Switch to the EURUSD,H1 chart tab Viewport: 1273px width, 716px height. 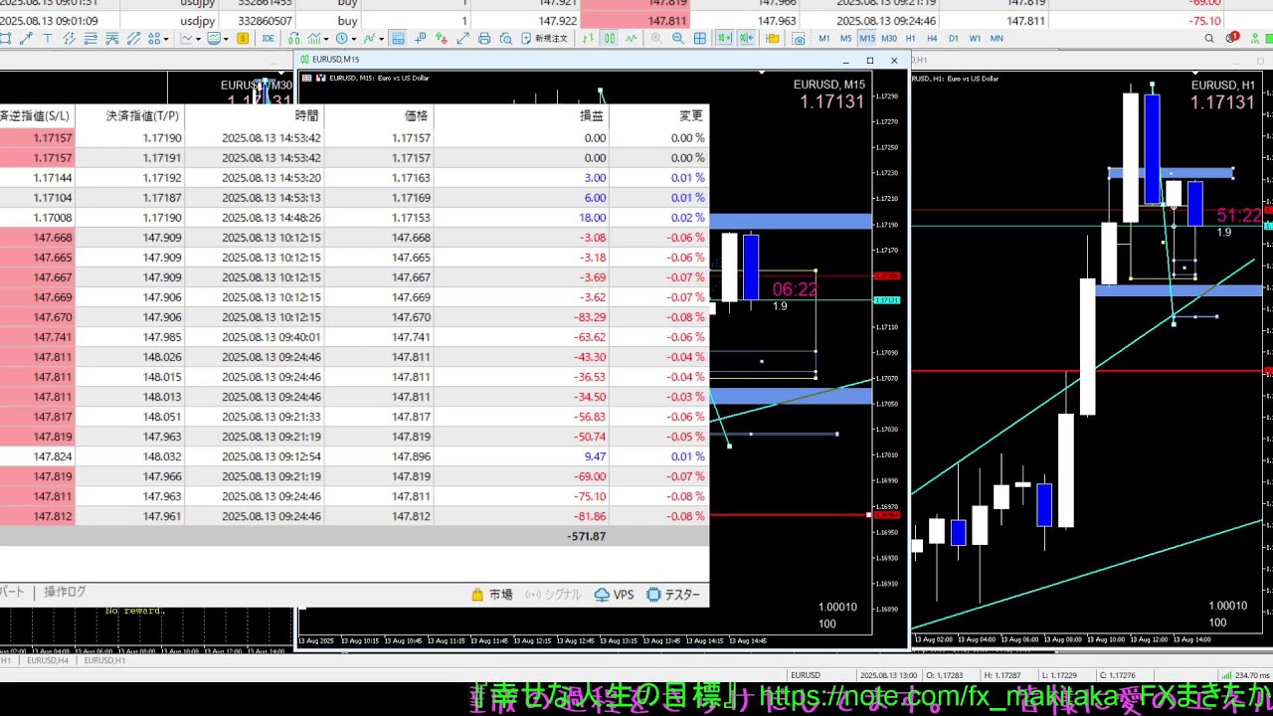[x=103, y=660]
